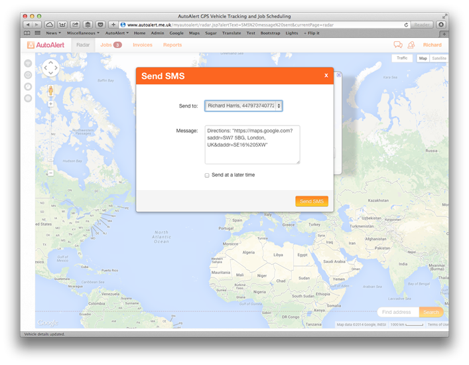Image resolution: width=469 pixels, height=365 pixels.
Task: Open Maps bookmark
Action: click(x=194, y=33)
